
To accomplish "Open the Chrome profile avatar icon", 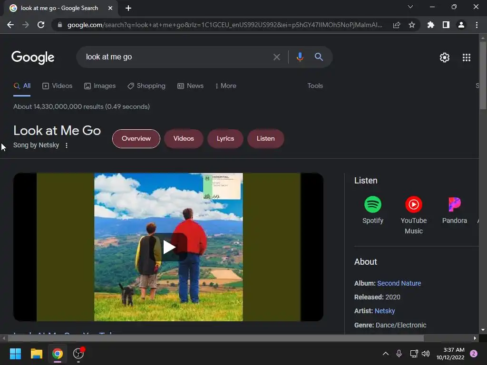I will pos(461,25).
